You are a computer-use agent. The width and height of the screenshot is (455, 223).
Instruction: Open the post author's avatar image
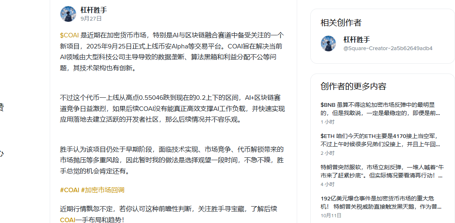point(68,14)
